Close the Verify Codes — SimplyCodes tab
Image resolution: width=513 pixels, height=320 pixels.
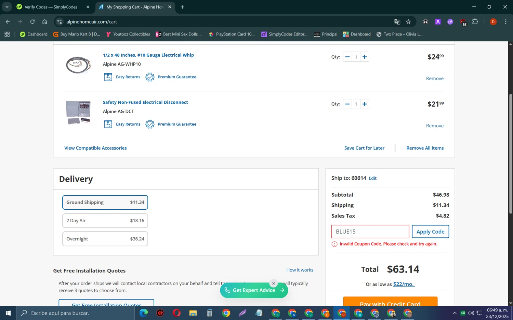tap(88, 7)
